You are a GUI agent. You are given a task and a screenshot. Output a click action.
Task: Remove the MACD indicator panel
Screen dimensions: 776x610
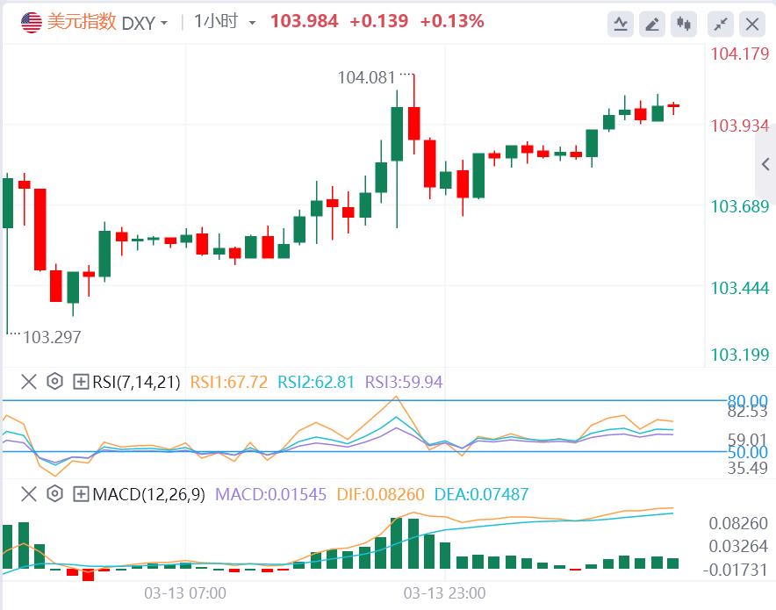pyautogui.click(x=29, y=494)
